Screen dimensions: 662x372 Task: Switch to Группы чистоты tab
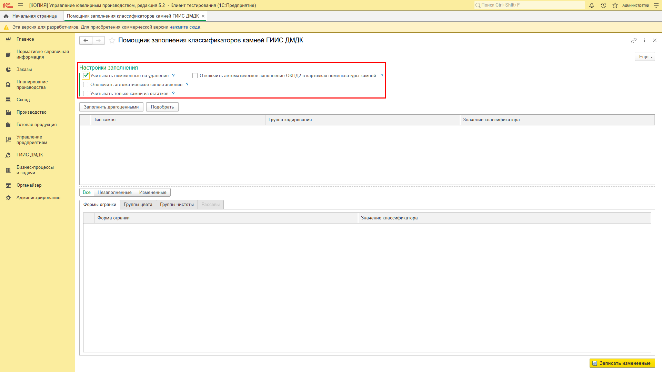[x=177, y=205]
